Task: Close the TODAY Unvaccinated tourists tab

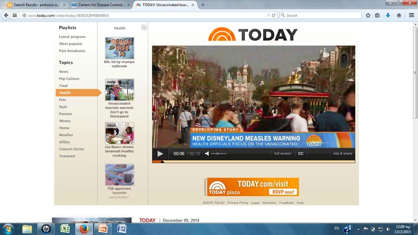Action: (193, 5)
